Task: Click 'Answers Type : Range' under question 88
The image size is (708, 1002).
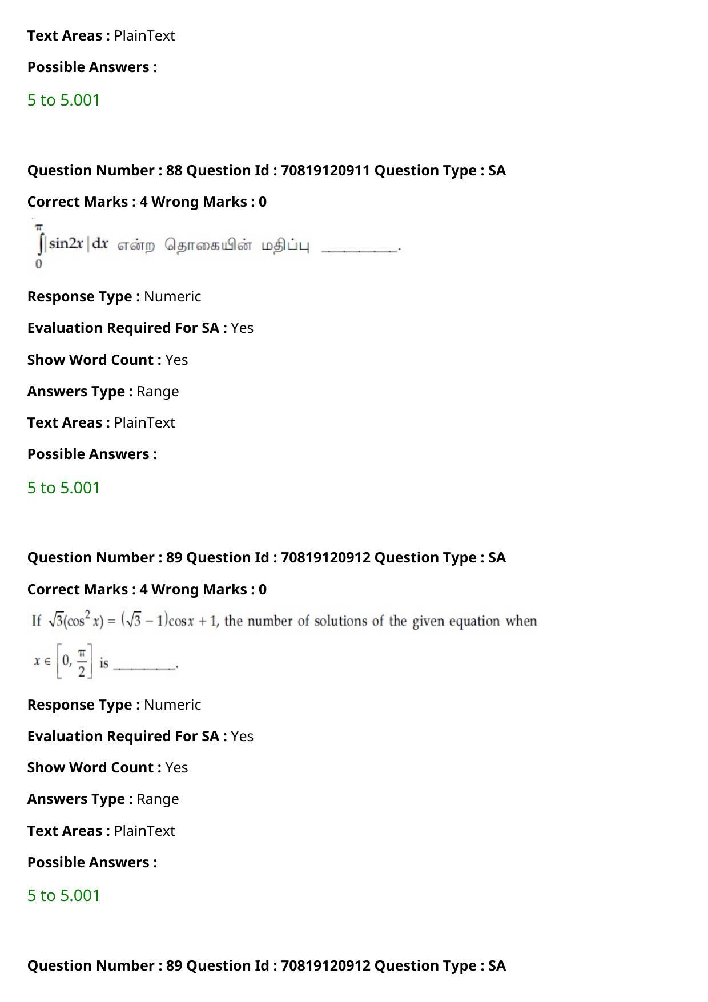Action: (103, 391)
